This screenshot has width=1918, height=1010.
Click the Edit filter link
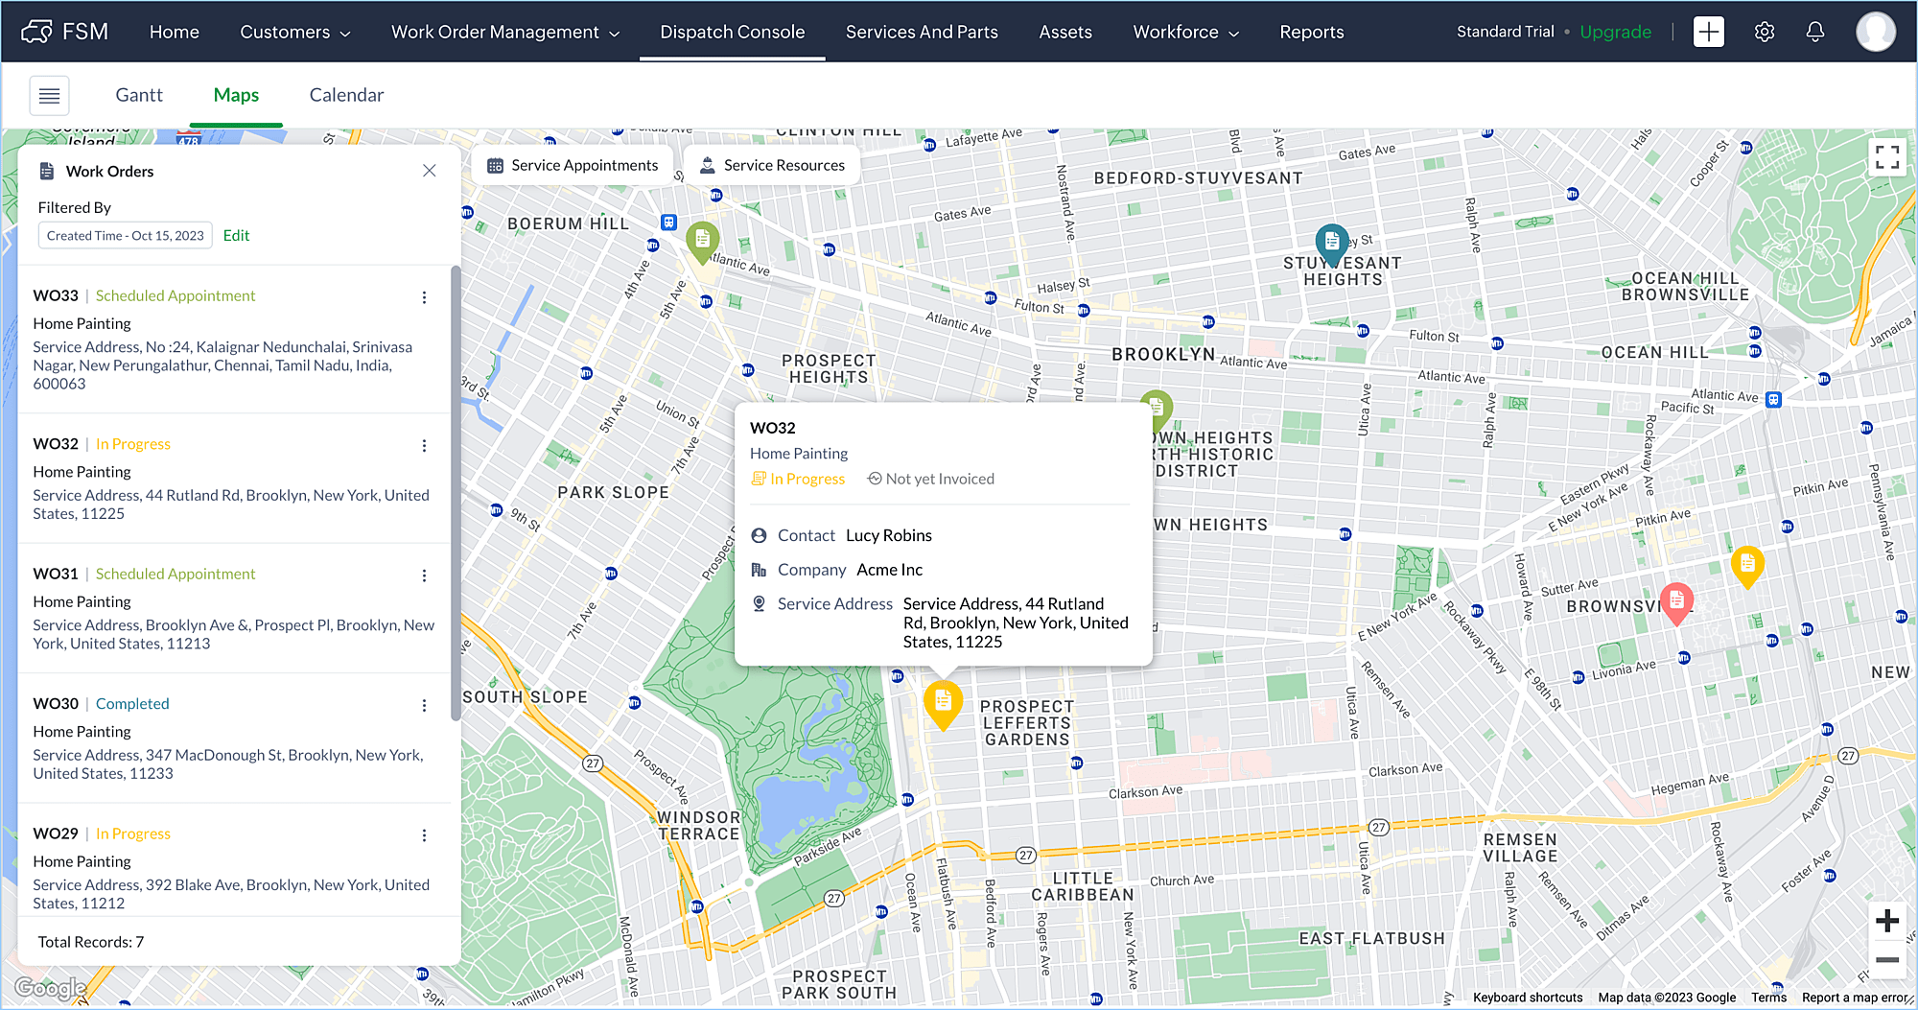(x=236, y=235)
